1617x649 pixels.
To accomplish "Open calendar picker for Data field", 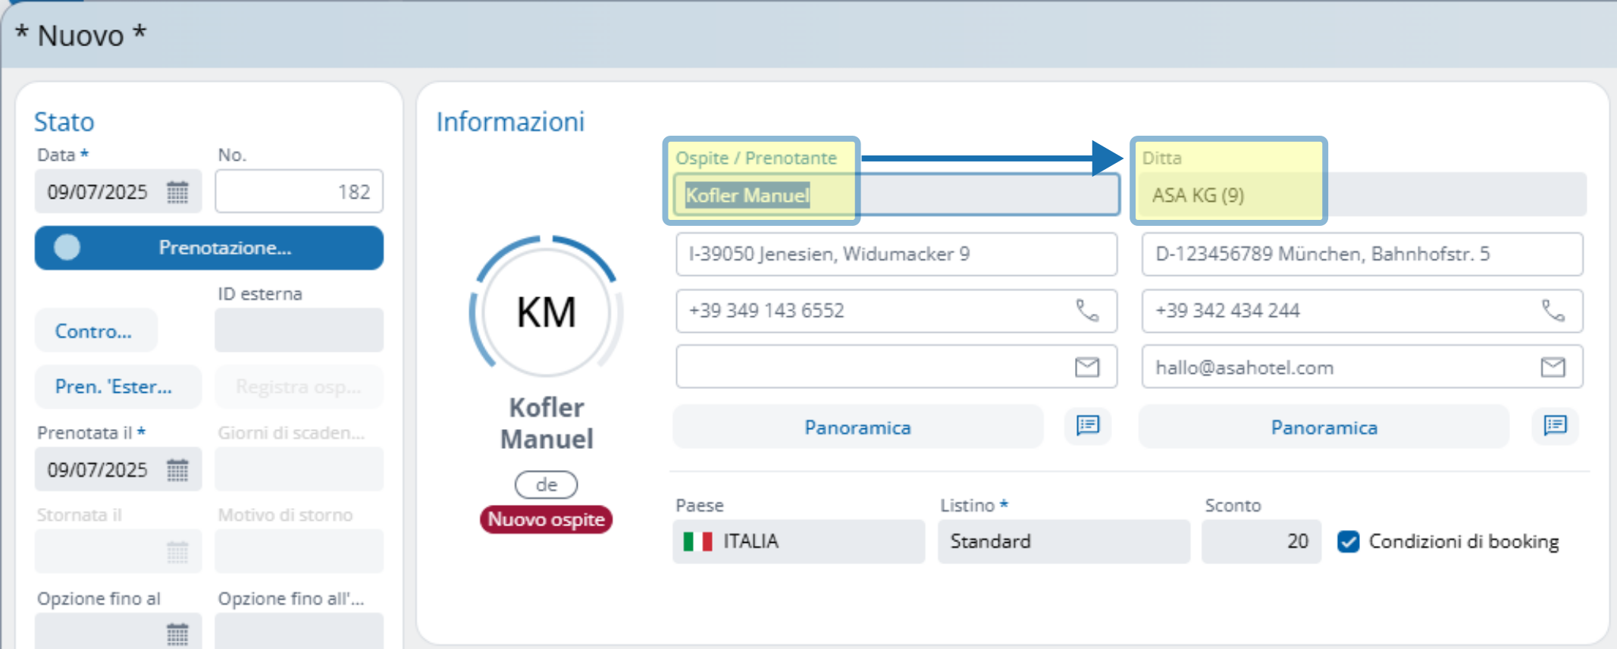I will [177, 192].
